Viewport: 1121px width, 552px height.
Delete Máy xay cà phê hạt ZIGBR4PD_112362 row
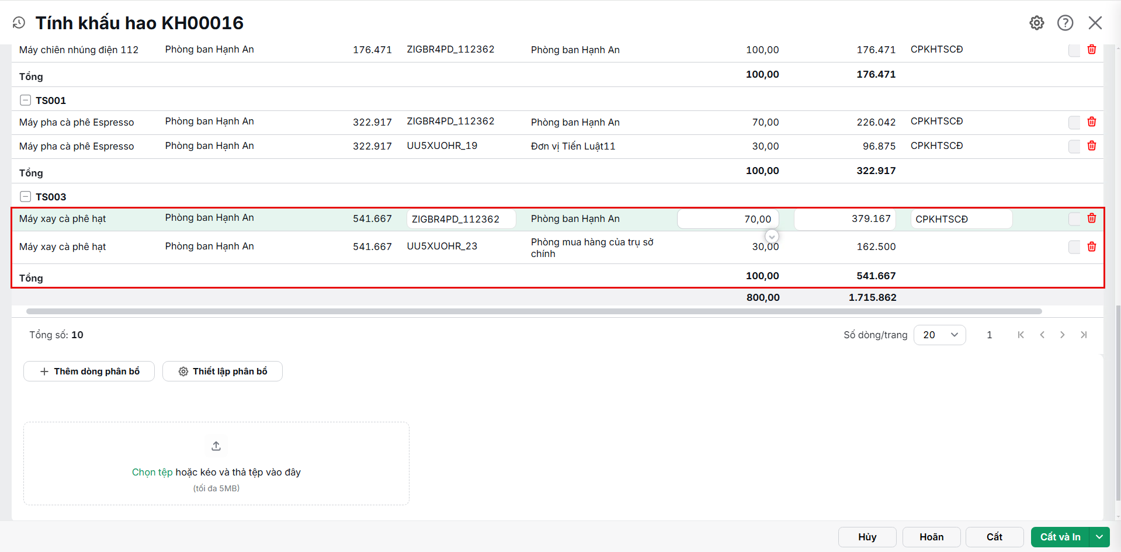pos(1092,218)
